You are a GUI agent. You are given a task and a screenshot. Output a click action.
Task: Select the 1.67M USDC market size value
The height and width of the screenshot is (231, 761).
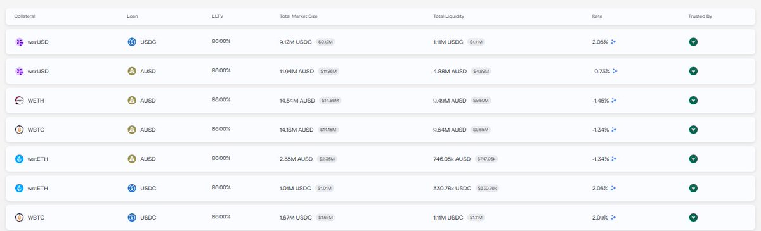coord(296,218)
